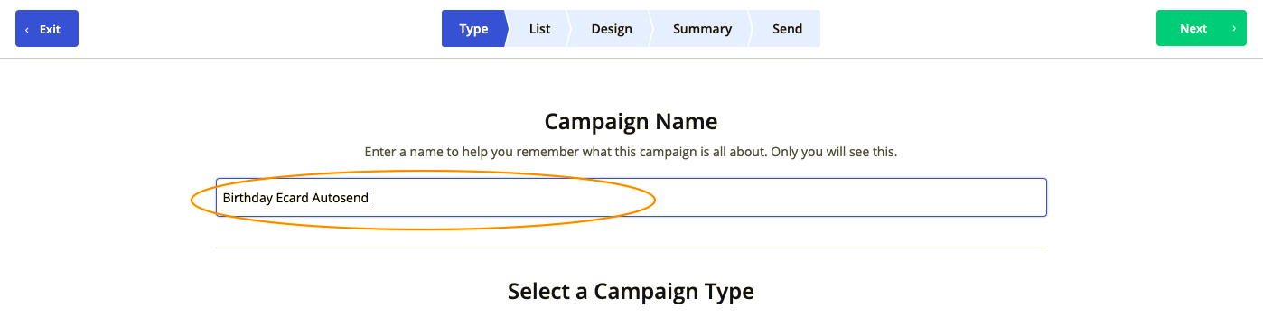Switch to the Summary step
The height and width of the screenshot is (327, 1263).
702,29
